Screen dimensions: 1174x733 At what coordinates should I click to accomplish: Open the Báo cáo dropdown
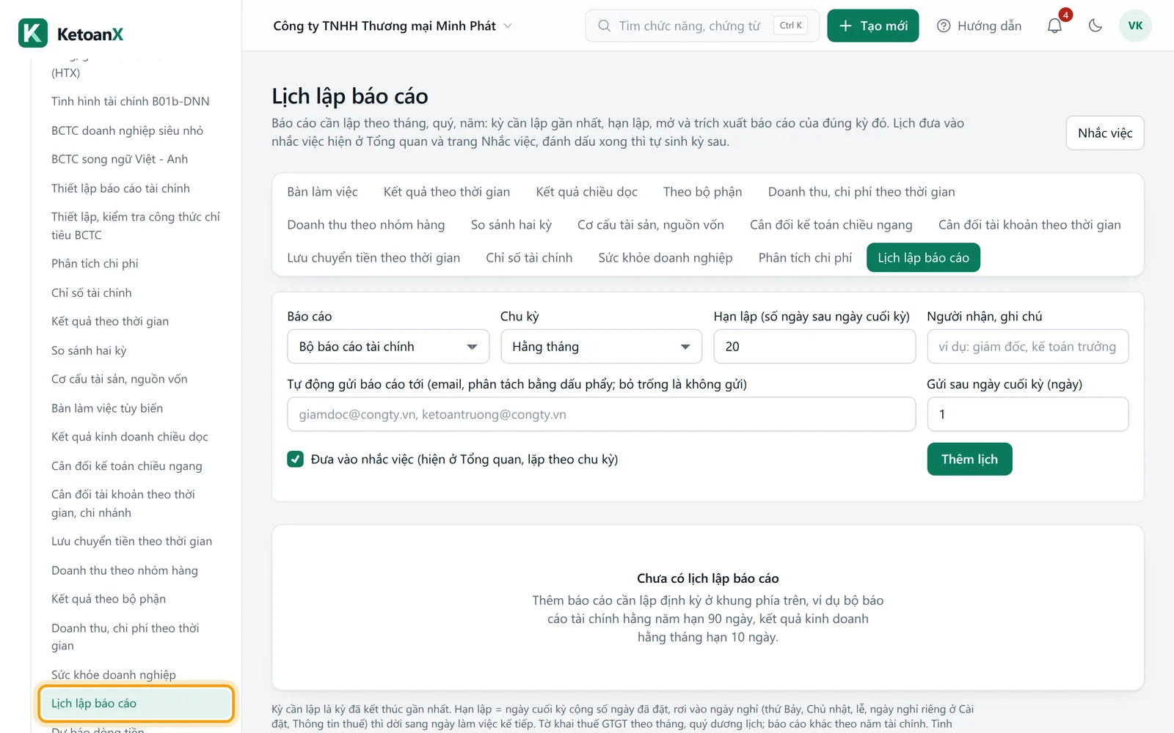(x=388, y=347)
